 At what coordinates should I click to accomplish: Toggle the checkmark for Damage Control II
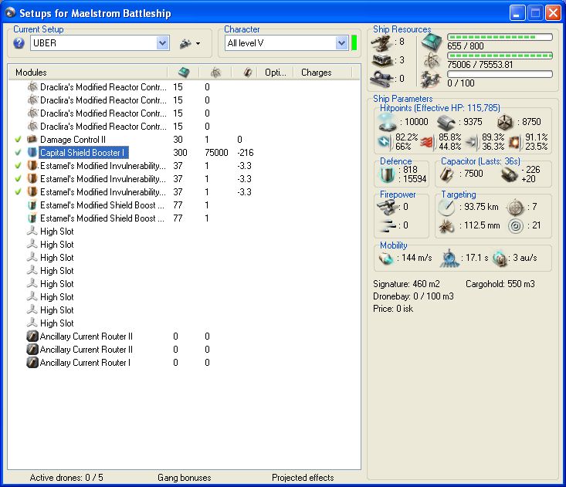coord(18,140)
